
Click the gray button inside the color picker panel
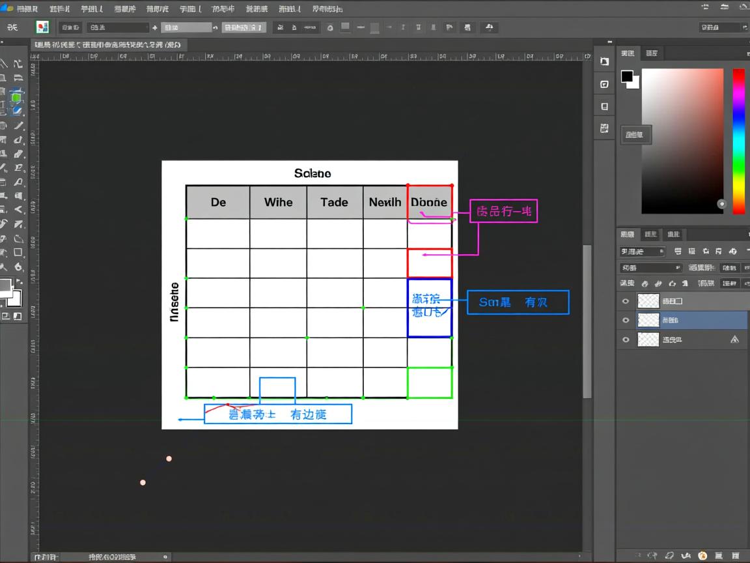point(635,135)
